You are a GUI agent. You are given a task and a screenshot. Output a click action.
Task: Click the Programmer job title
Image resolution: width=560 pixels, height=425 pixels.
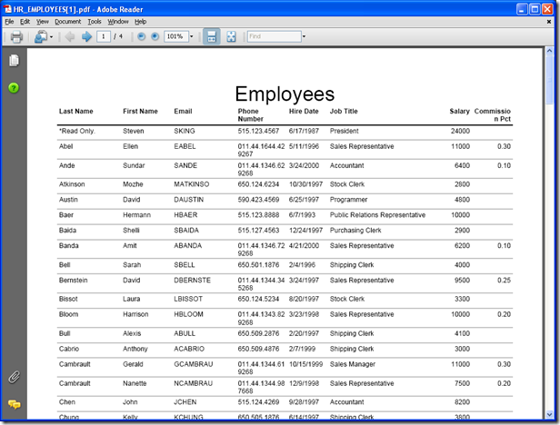pos(348,200)
